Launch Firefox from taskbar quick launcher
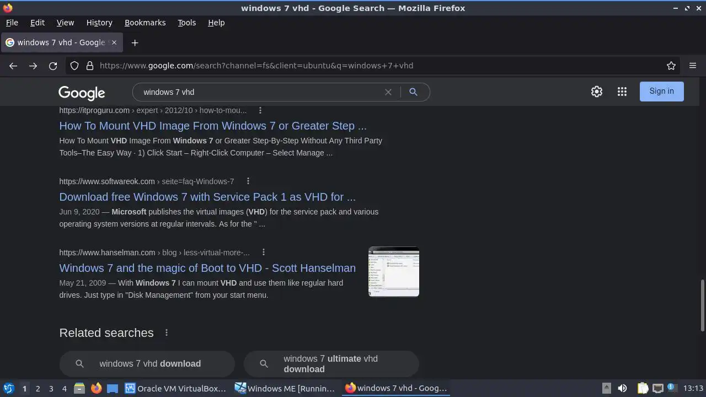This screenshot has width=706, height=397. coord(96,388)
